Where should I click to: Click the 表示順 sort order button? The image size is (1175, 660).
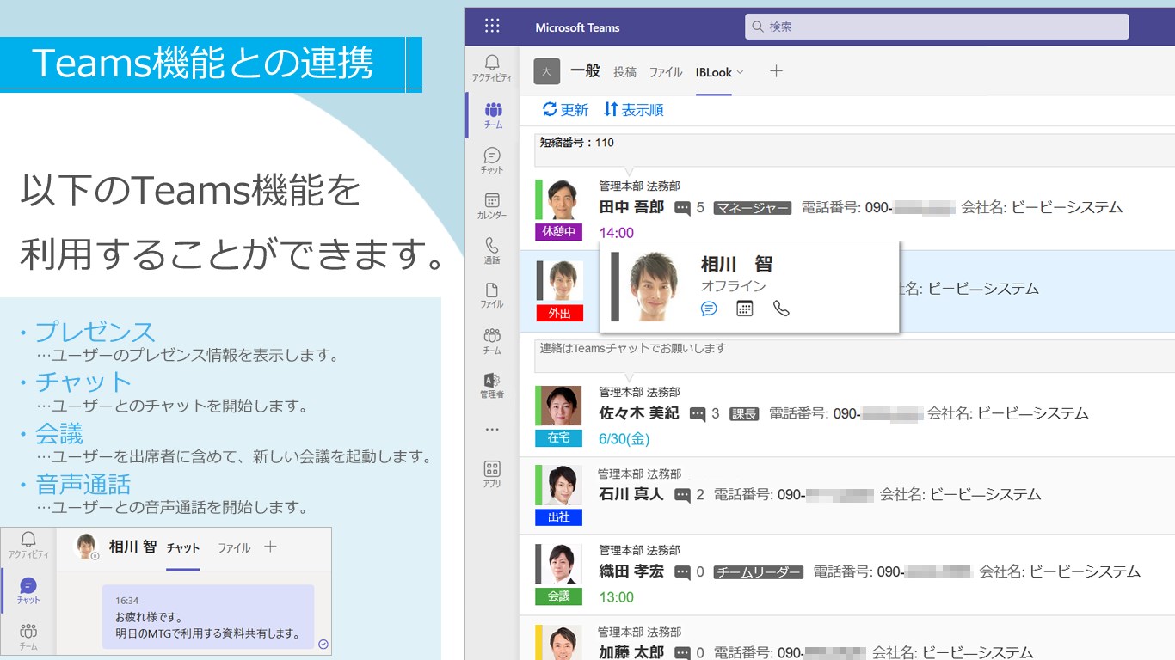tap(634, 110)
